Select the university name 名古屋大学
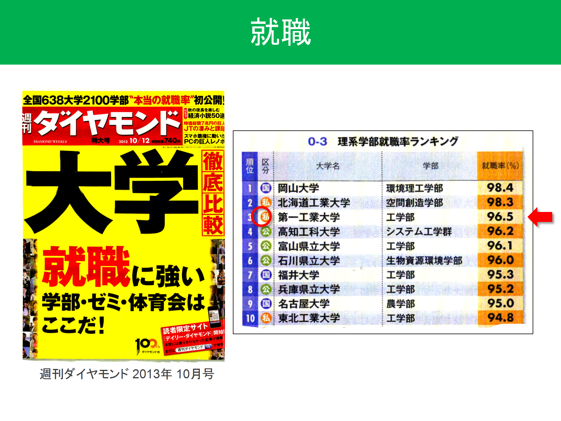This screenshot has height=421, width=561. [x=304, y=303]
